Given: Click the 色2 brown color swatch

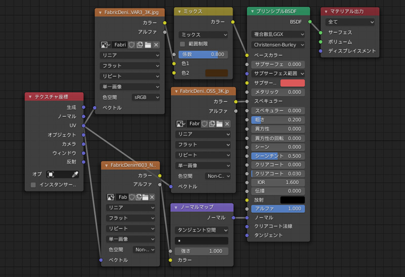Looking at the screenshot, I should tap(216, 73).
